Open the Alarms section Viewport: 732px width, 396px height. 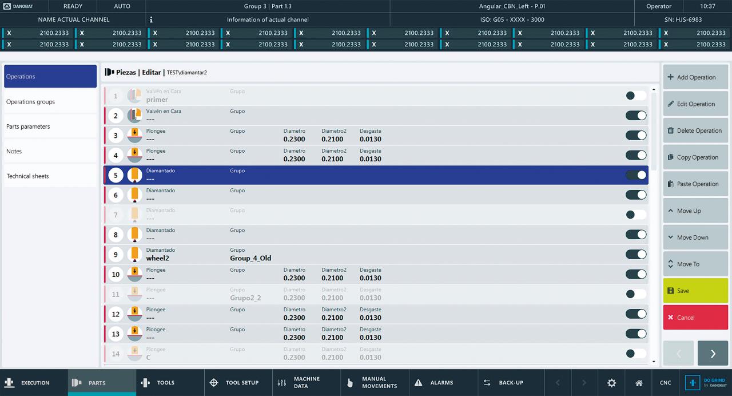443,383
